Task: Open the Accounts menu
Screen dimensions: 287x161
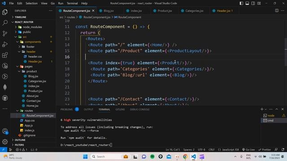Action: [x=5, y=131]
